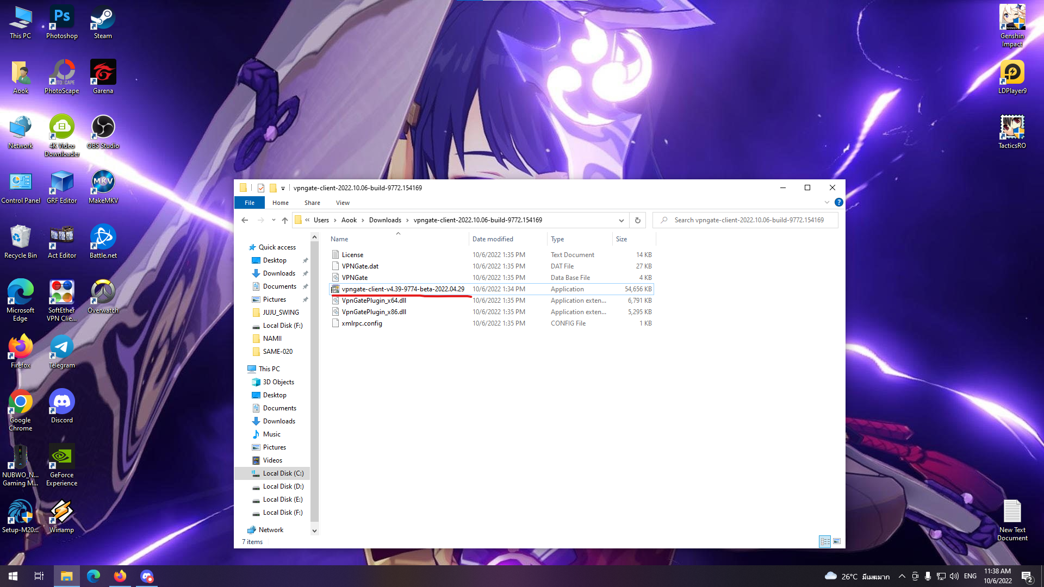Image resolution: width=1044 pixels, height=587 pixels.
Task: Click Downloads in the address breadcrumb
Action: pyautogui.click(x=385, y=220)
